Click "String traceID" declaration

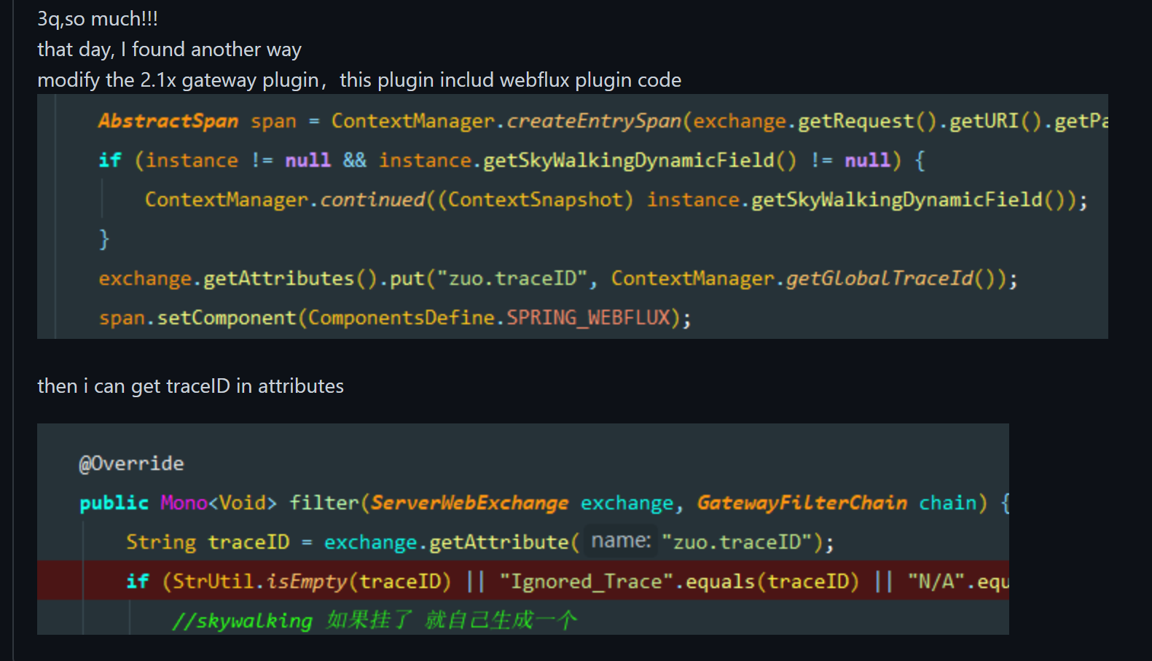tap(208, 542)
